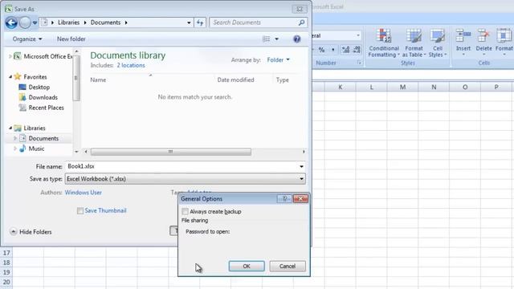Open the address bar history dropdown
This screenshot has width=514, height=289.
tap(189, 22)
